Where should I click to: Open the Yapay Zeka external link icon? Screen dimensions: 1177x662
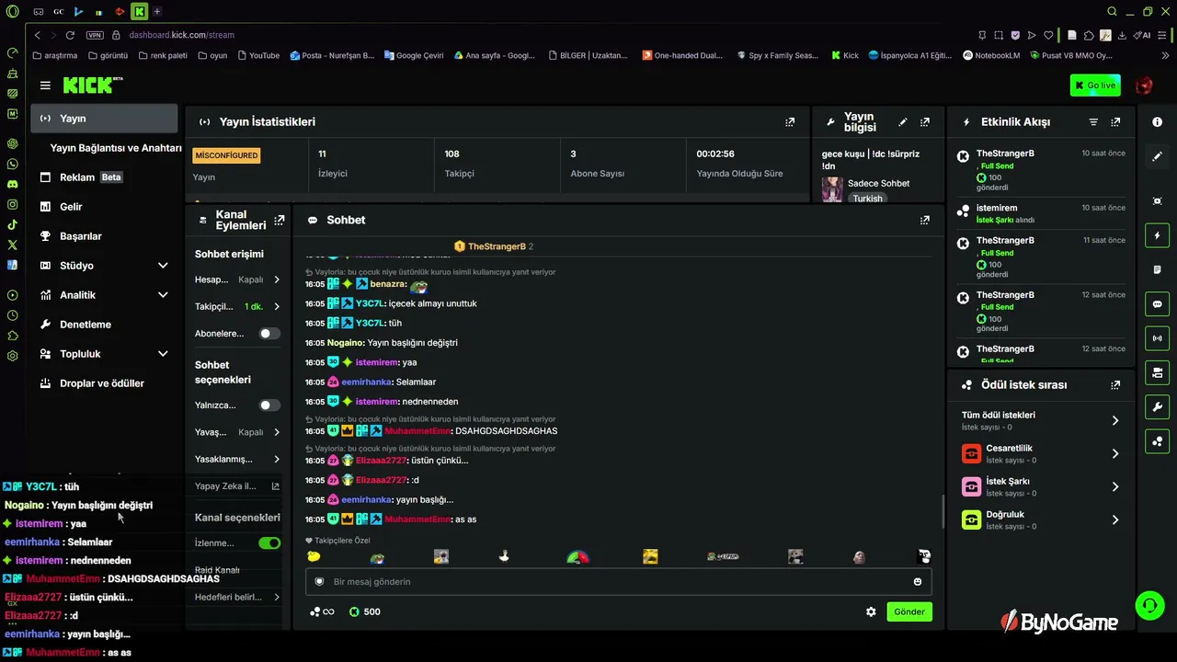pos(275,486)
